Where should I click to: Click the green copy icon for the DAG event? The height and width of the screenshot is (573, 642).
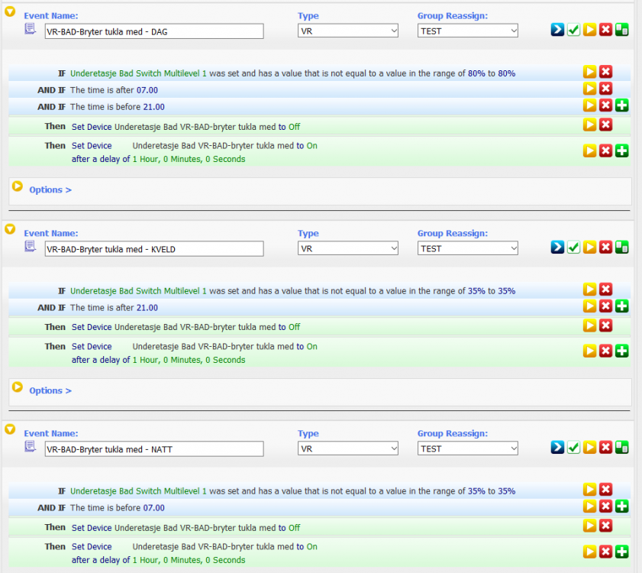point(622,30)
